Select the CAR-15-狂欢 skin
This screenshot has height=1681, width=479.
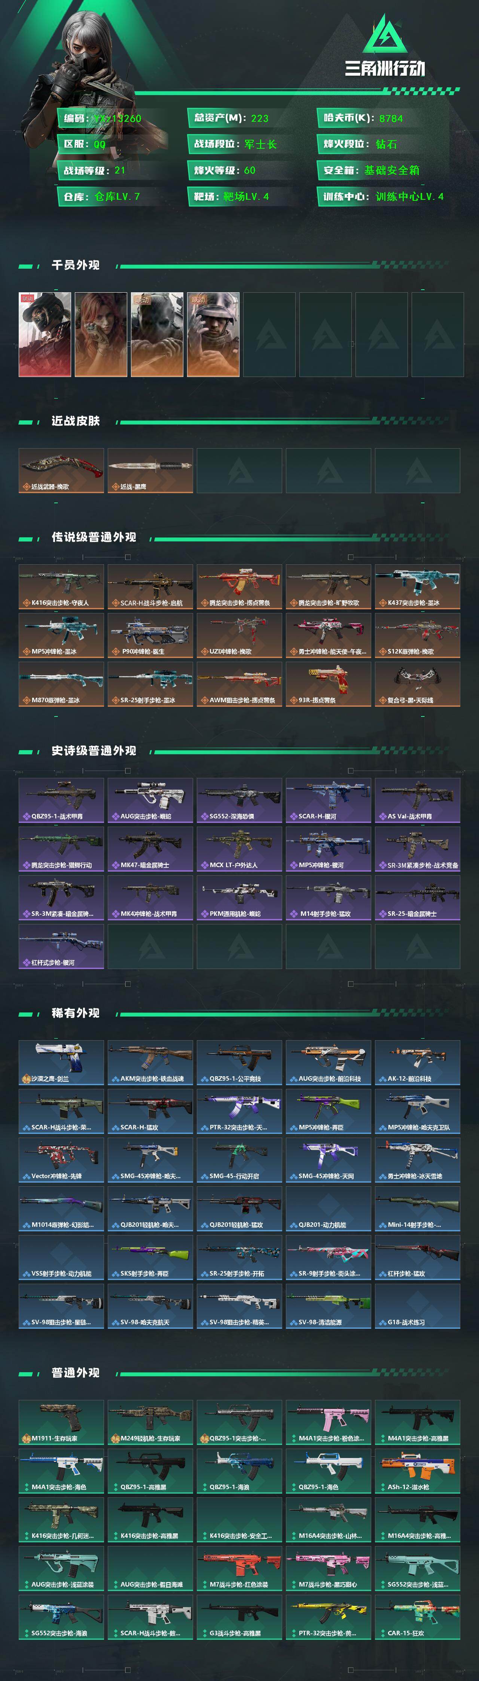[417, 1617]
